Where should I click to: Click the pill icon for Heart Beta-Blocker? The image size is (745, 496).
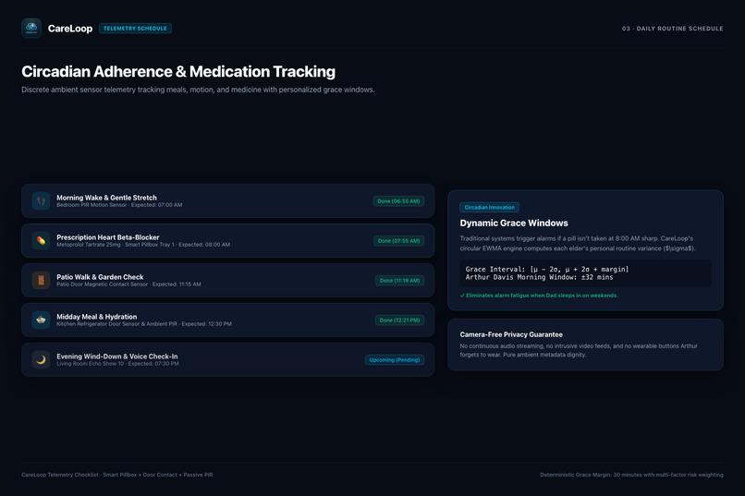pyautogui.click(x=41, y=241)
